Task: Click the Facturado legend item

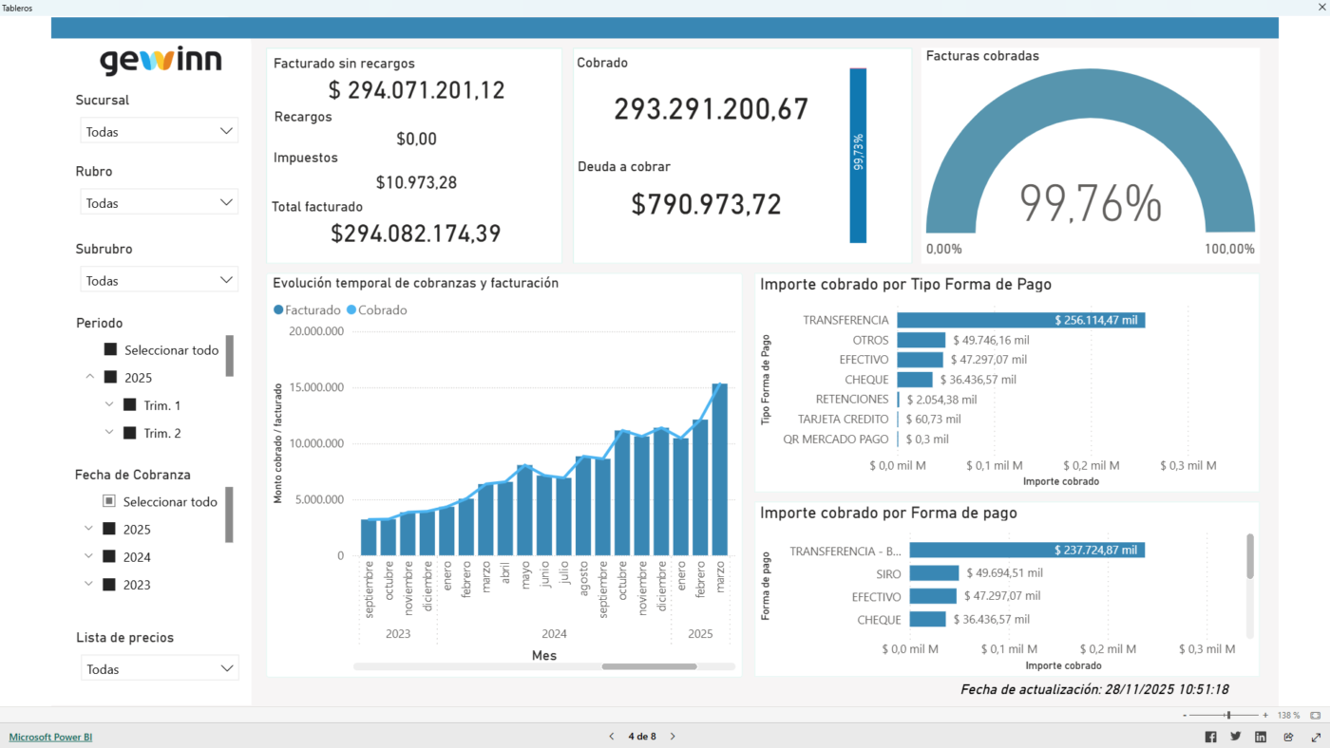Action: [x=307, y=309]
